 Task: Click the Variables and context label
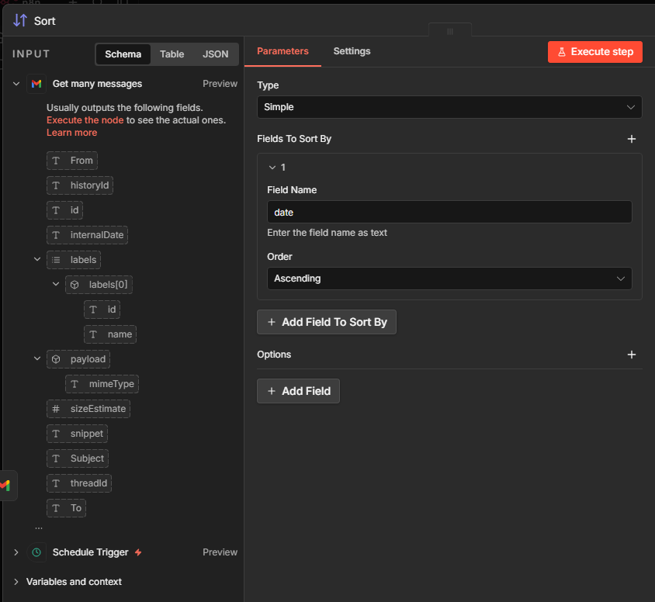tap(74, 582)
